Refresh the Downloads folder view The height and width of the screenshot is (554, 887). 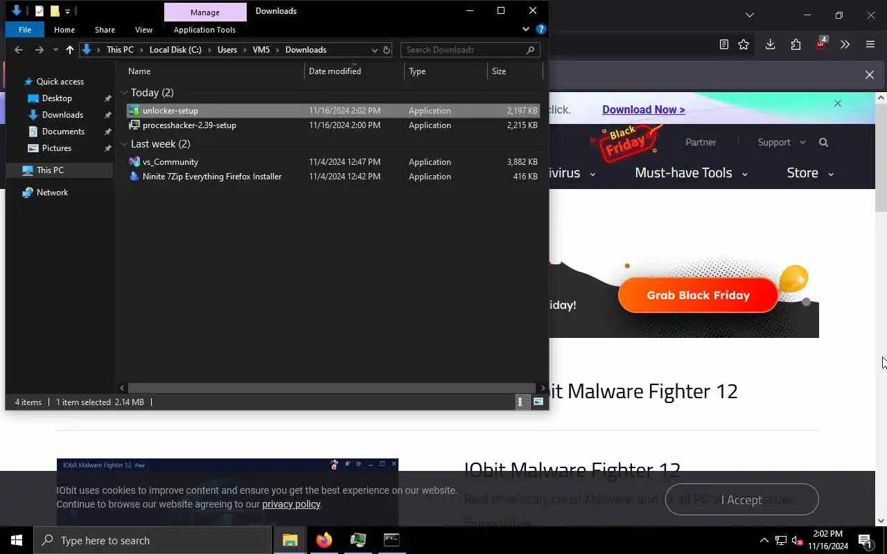coord(387,50)
